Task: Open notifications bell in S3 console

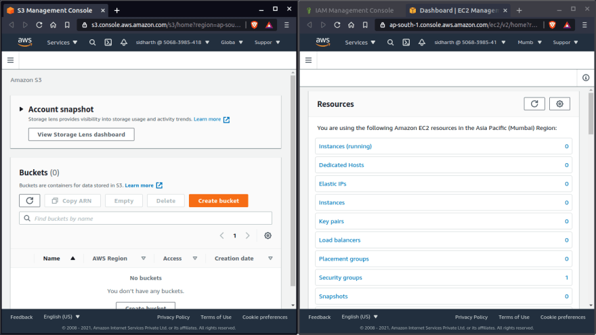Action: tap(124, 43)
